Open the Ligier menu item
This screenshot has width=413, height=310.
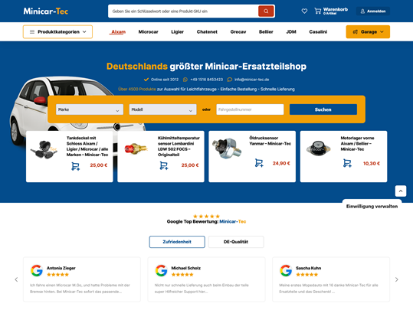(x=177, y=32)
